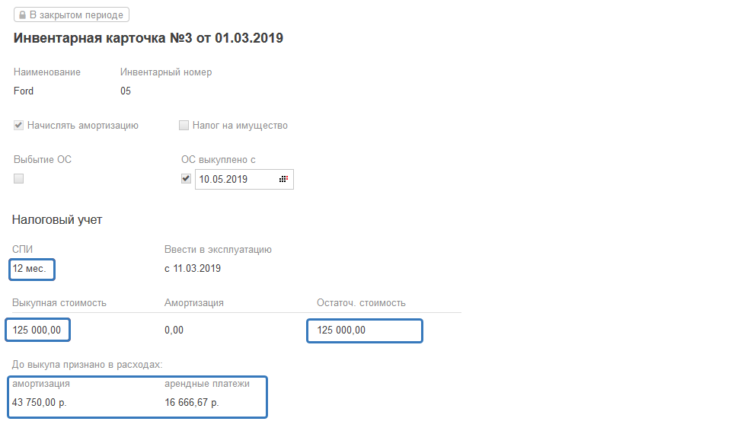Screen dimensions: 747x447
Task: Uncheck the ОС выкуплено с checkbox
Action: pyautogui.click(x=186, y=179)
